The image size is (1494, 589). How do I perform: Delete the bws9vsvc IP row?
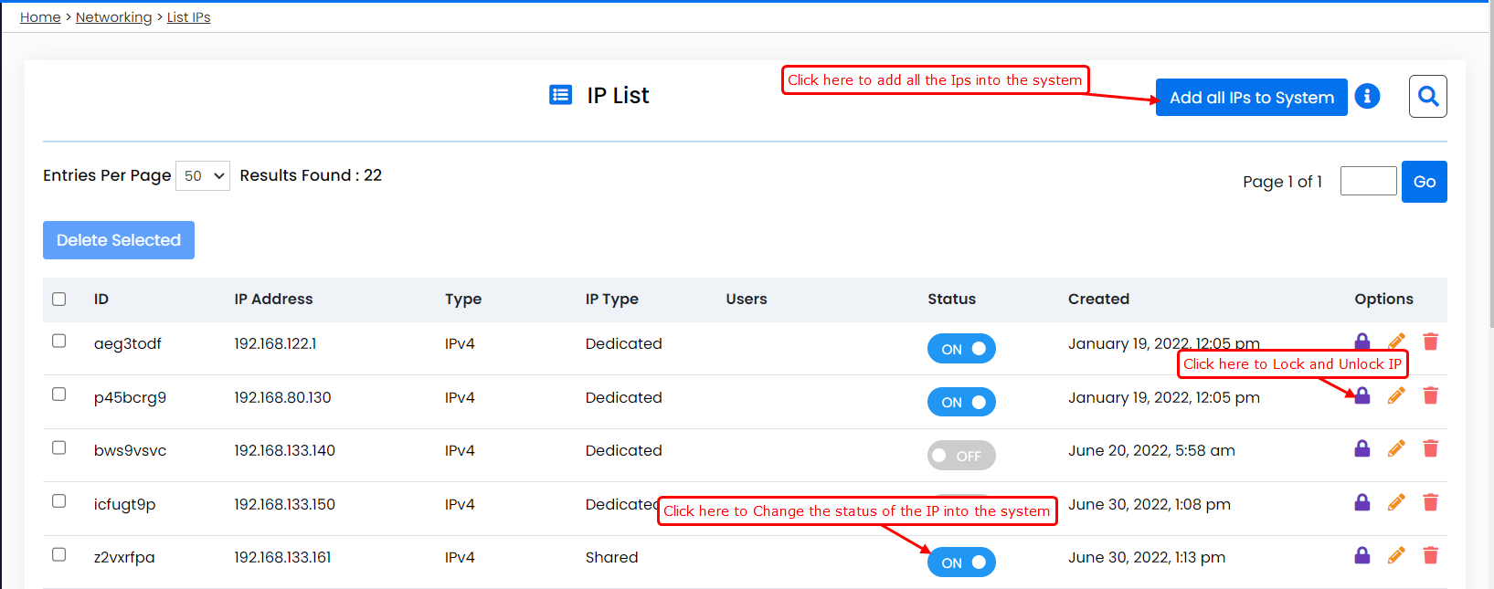1430,448
